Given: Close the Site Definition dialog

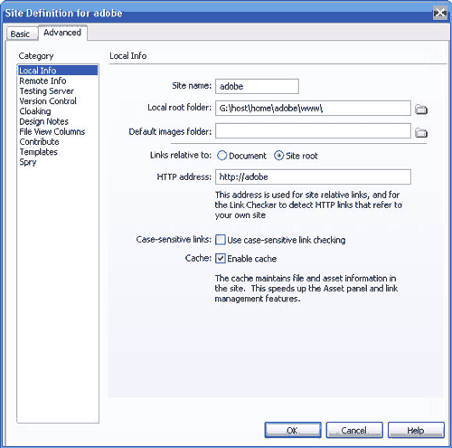Looking at the screenshot, I should (440, 13).
